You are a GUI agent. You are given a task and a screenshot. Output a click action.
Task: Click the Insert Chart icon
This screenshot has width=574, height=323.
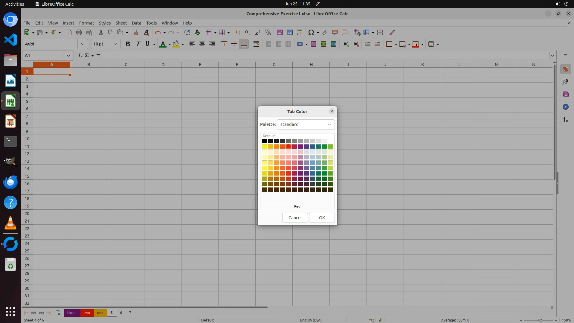(x=289, y=32)
